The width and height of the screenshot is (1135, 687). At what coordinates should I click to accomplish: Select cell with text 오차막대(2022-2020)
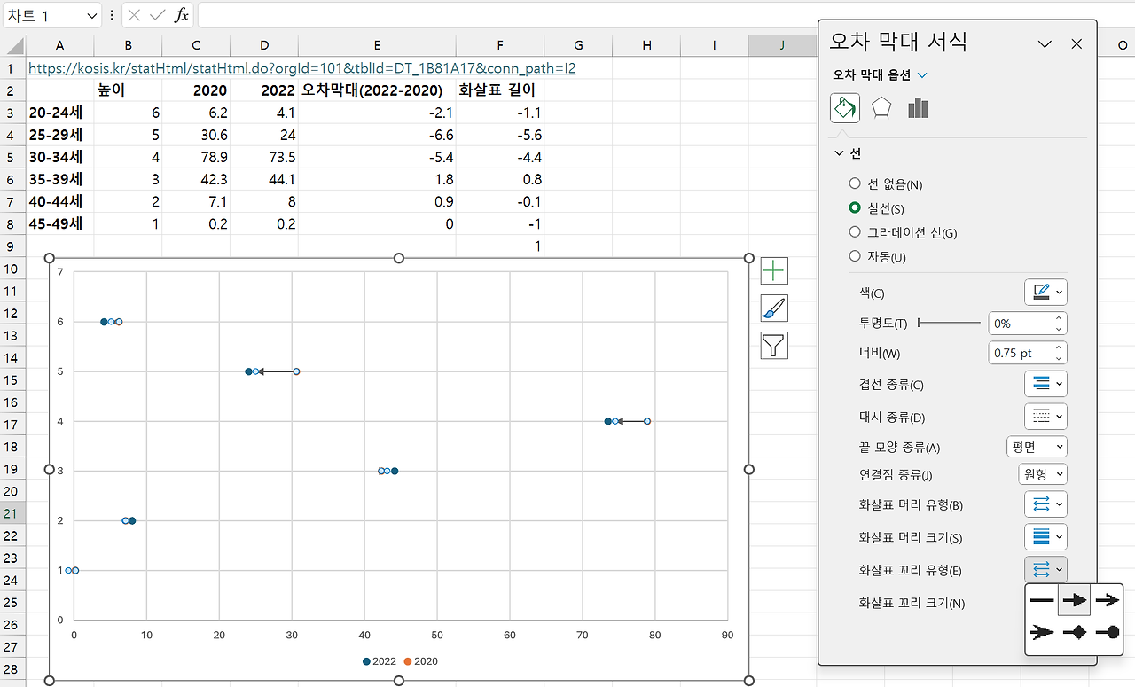377,90
